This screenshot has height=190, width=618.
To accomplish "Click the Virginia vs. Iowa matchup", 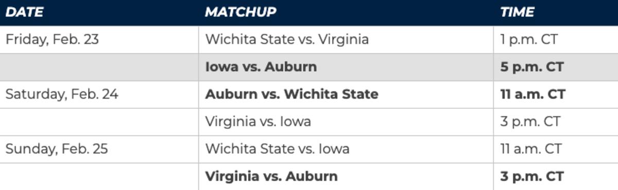I will click(258, 122).
